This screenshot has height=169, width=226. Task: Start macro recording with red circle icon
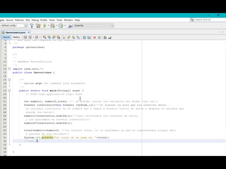click(x=94, y=37)
